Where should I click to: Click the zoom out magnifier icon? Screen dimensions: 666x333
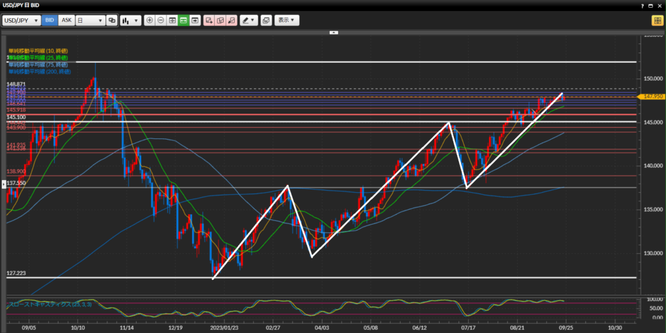(161, 20)
